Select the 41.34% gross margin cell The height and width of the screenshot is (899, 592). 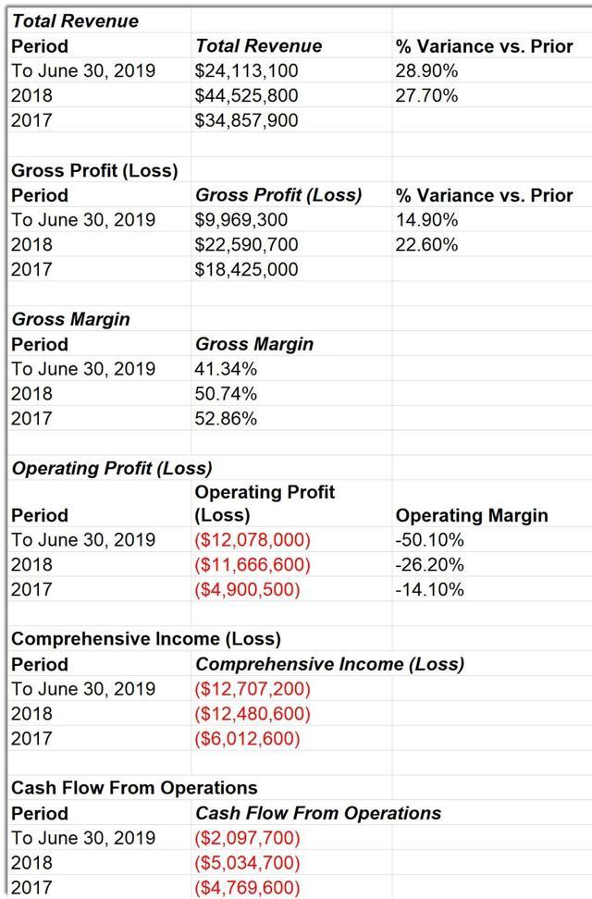226,369
